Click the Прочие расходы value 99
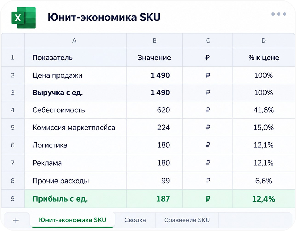296x231 pixels. click(155, 181)
